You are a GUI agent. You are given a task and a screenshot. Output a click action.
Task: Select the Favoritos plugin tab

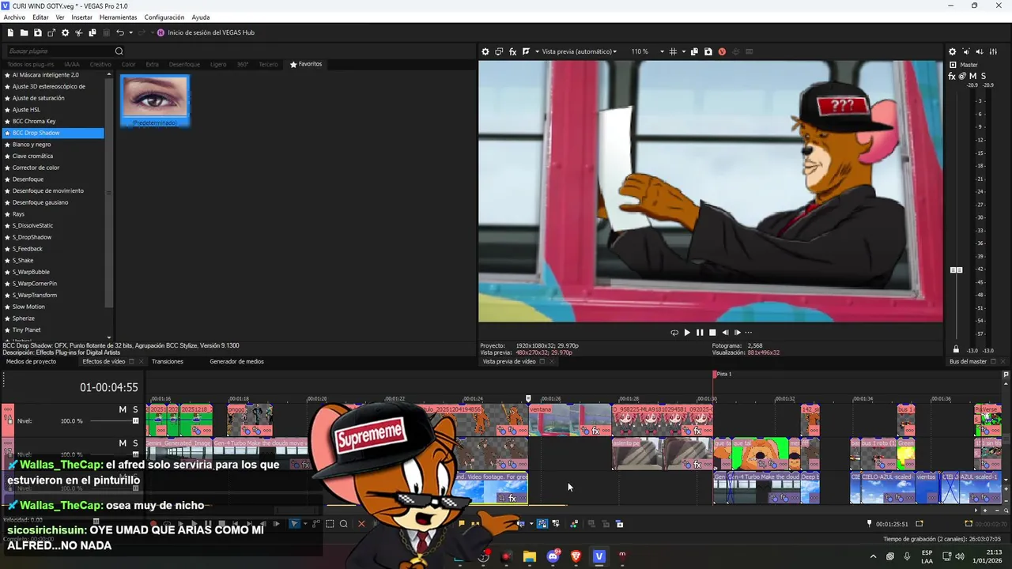(306, 64)
